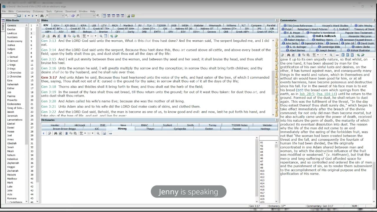Follow the Job 28:5 reference link
The height and width of the screenshot is (212, 377).
click(307, 94)
